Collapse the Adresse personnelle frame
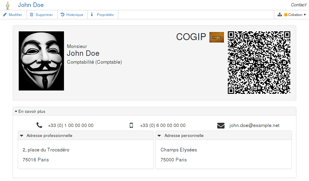The height and width of the screenshot is (181, 309). (159, 136)
